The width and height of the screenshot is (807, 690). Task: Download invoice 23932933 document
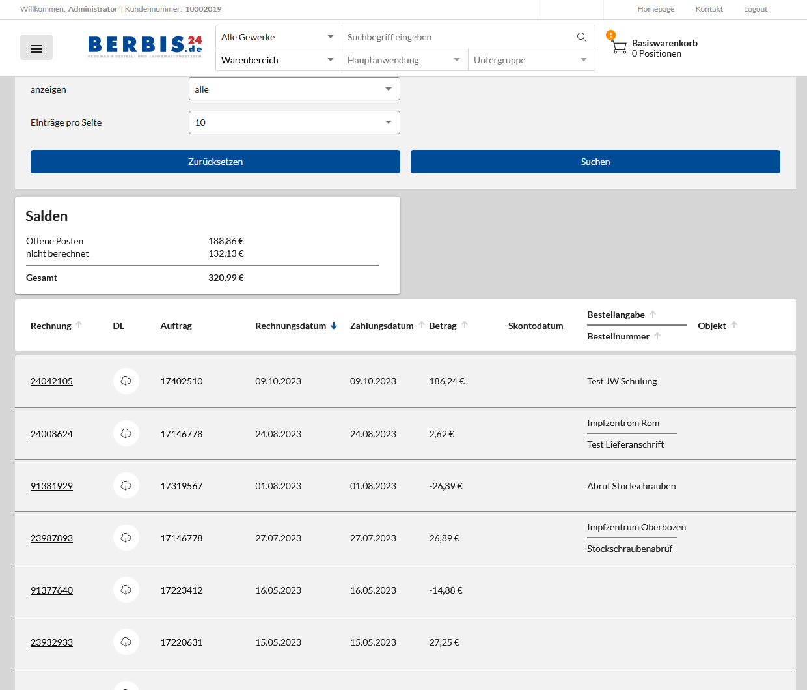coord(126,642)
